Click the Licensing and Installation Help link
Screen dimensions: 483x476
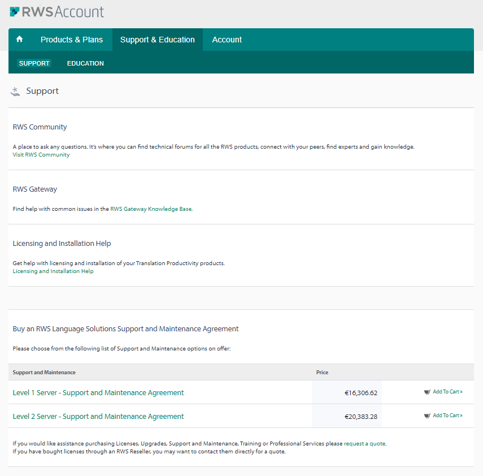(53, 271)
